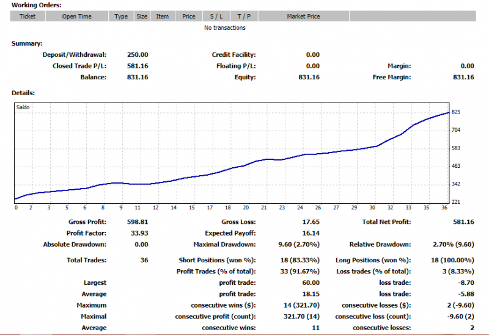
Task: Select the Item column header
Action: click(x=163, y=16)
